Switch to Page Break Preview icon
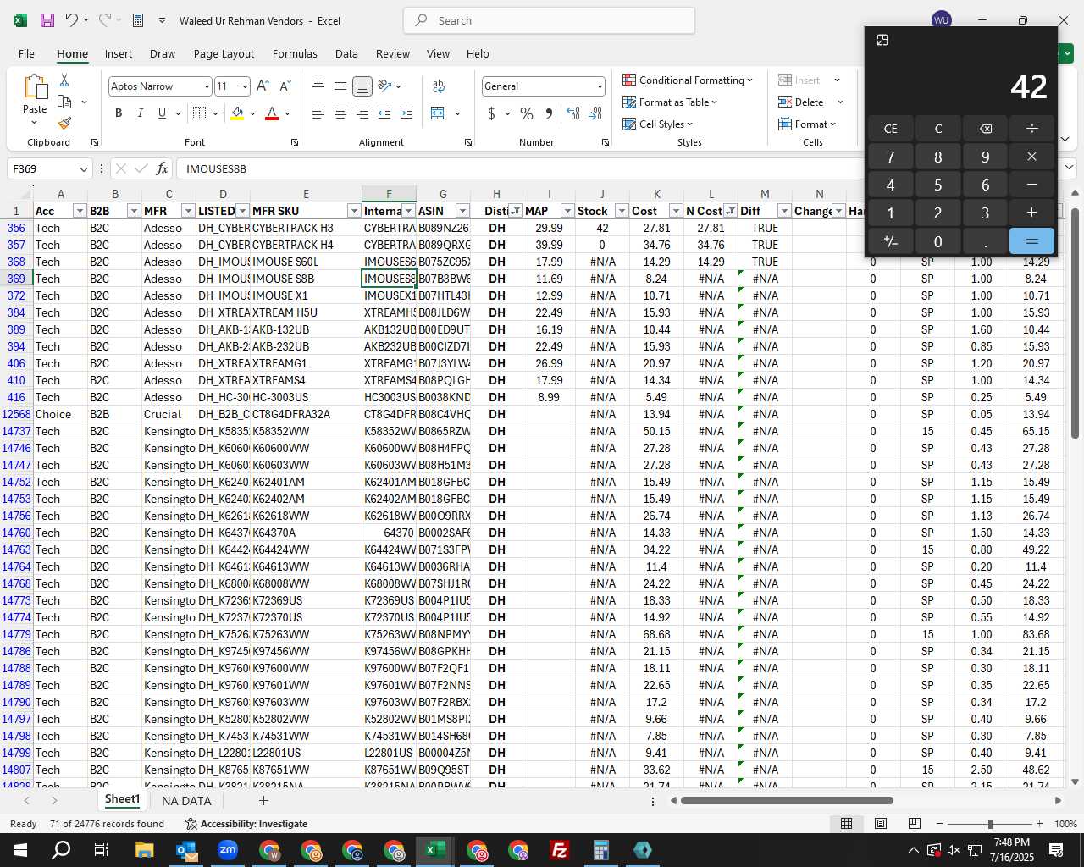The image size is (1084, 867). pos(914,824)
